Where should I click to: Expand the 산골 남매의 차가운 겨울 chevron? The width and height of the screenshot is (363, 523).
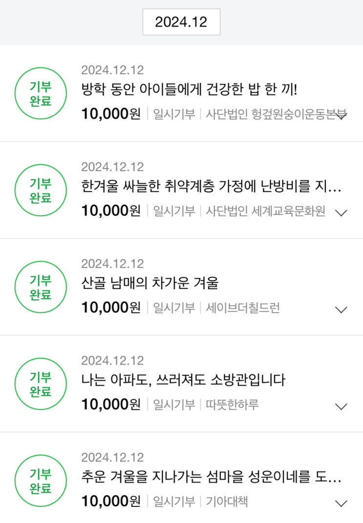tap(342, 309)
